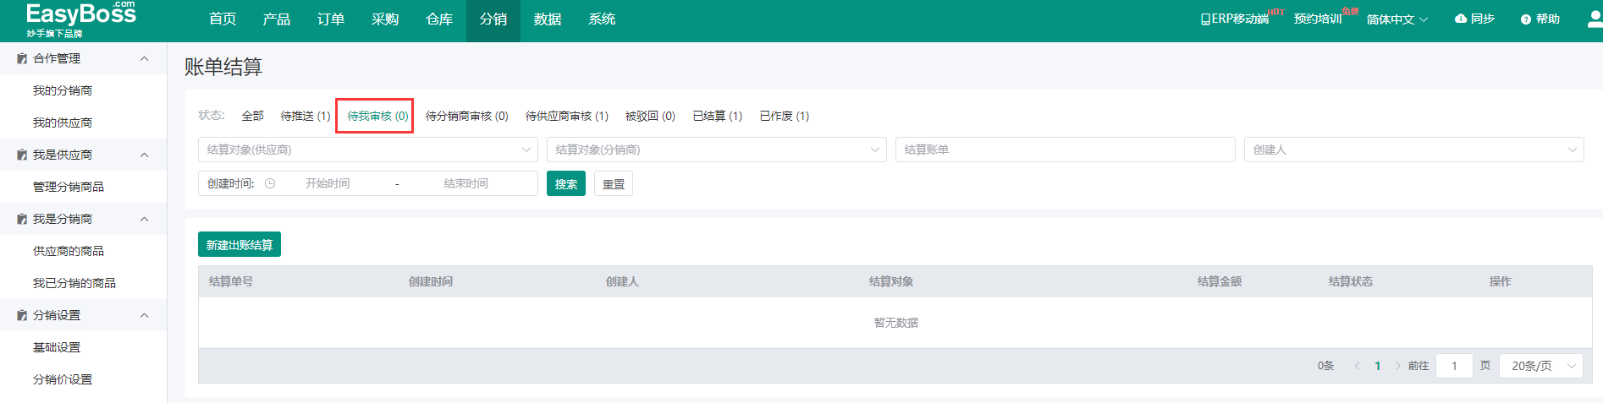The width and height of the screenshot is (1603, 403).
Task: Focus the 结算账单 input field
Action: [x=1066, y=150]
